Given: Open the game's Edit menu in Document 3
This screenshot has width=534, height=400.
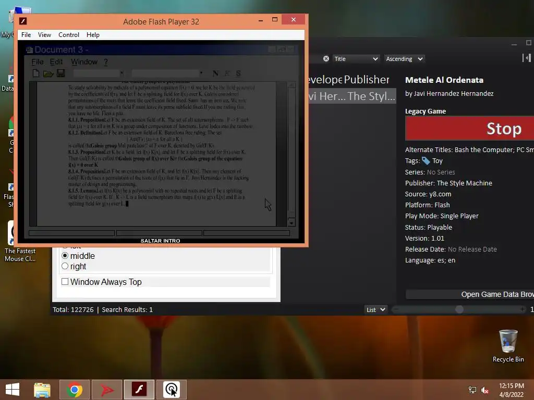Looking at the screenshot, I should click(56, 62).
